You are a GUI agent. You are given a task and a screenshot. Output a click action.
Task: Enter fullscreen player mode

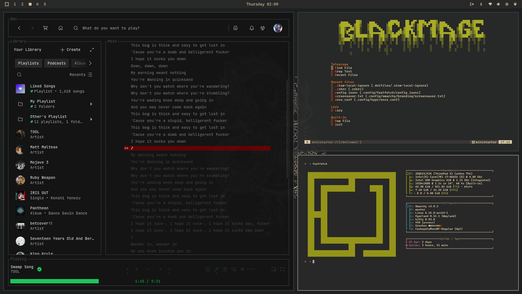click(x=282, y=269)
